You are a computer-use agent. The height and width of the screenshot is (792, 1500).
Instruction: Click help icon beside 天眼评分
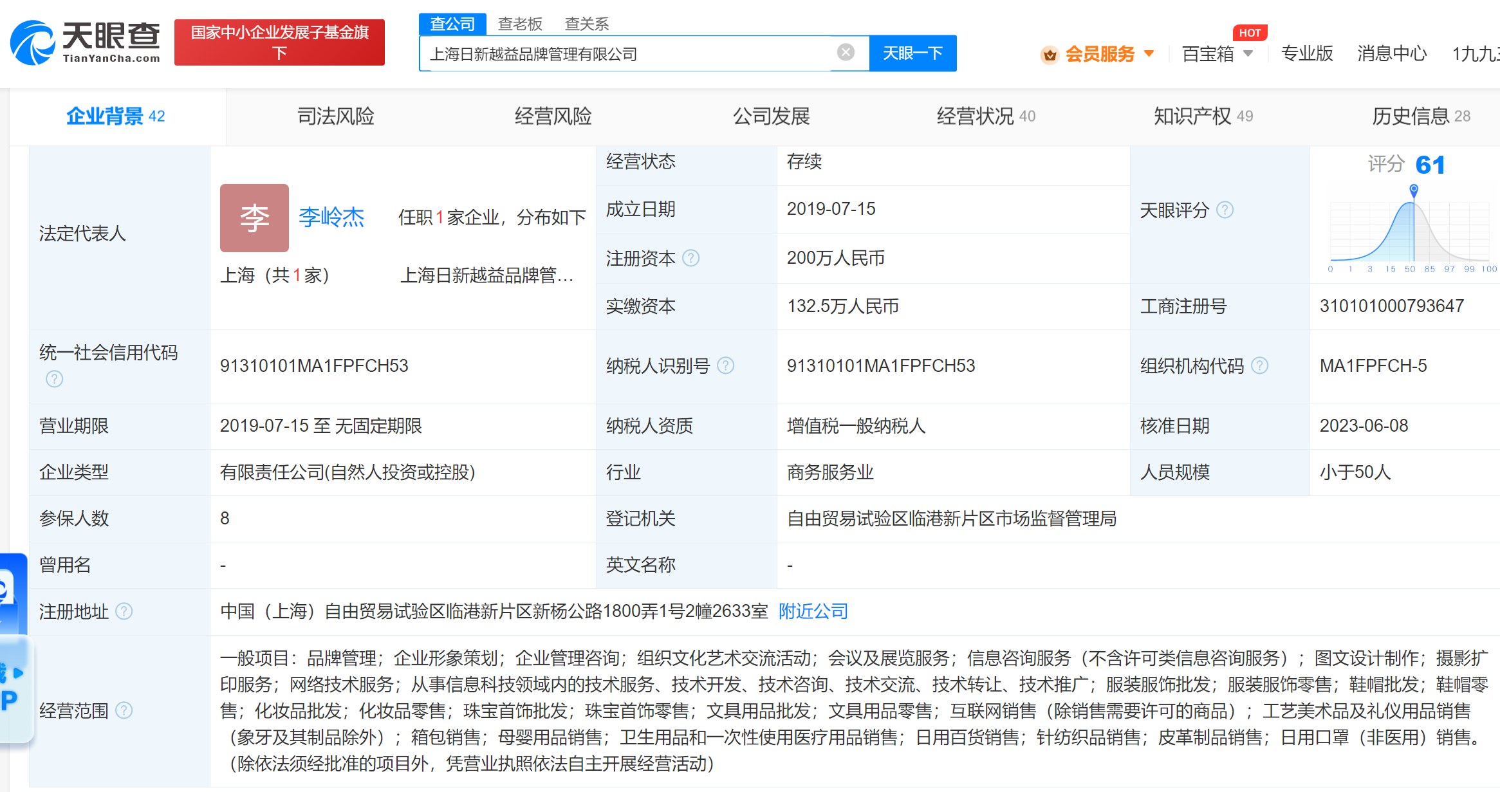tap(1225, 210)
